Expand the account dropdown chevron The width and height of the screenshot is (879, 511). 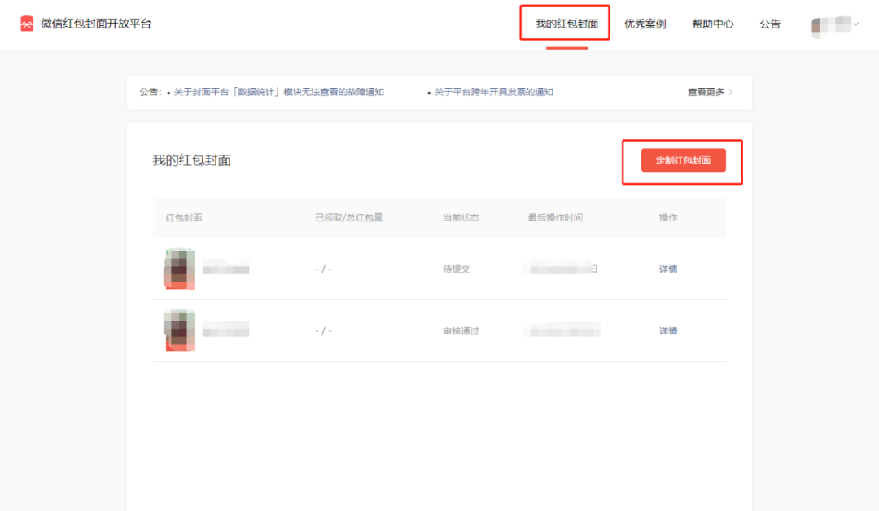click(x=857, y=24)
